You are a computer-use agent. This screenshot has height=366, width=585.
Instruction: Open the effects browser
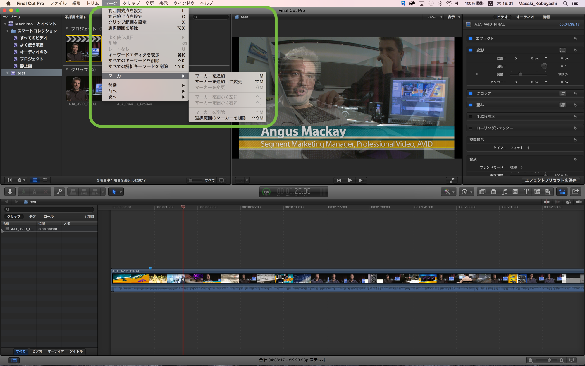tap(482, 192)
